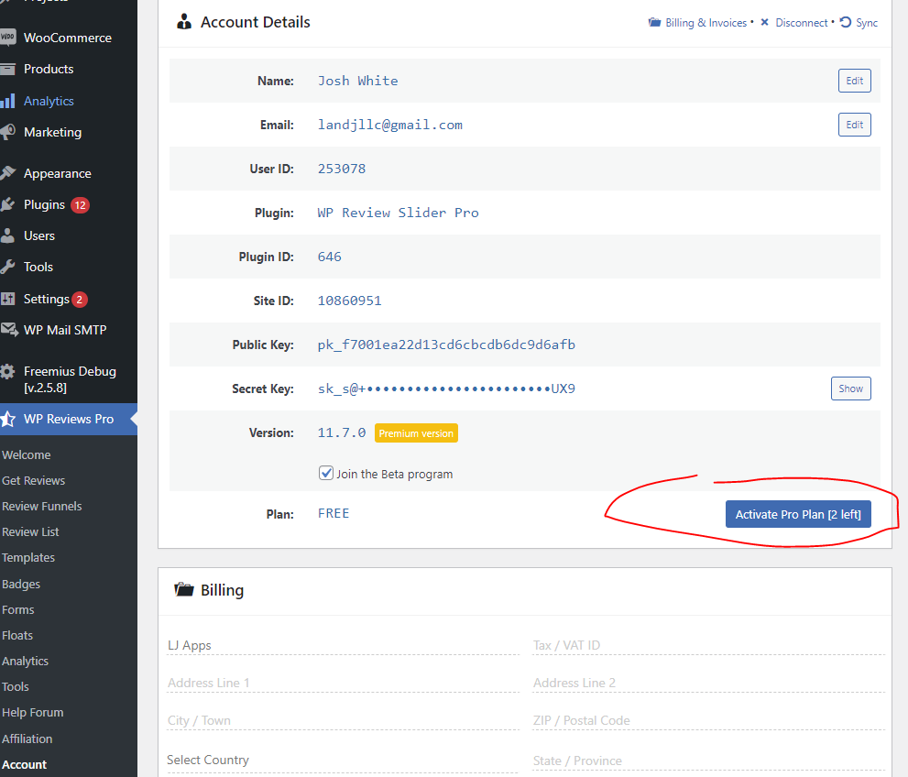Click the Sync refresh icon

846,23
